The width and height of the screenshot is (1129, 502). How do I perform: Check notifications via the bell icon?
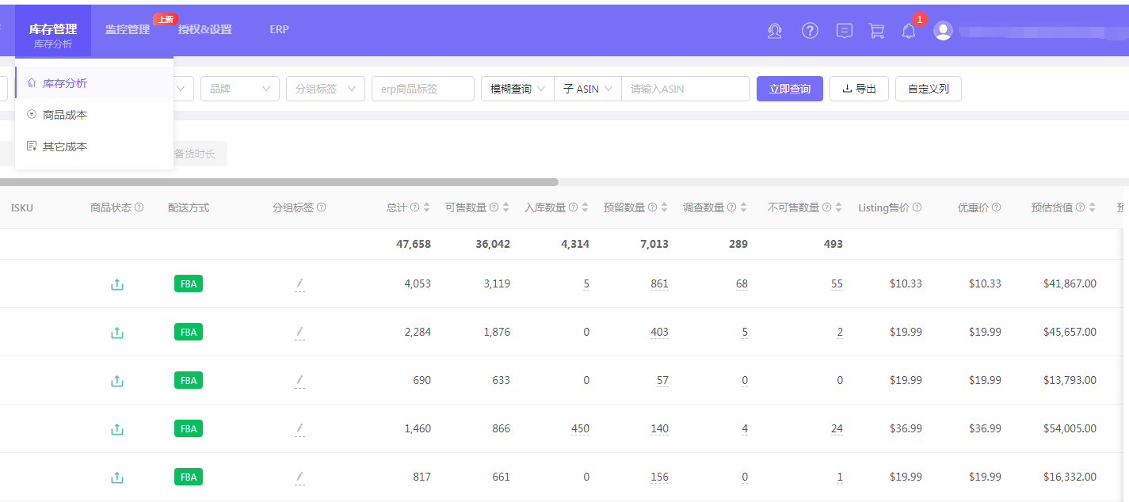point(908,32)
